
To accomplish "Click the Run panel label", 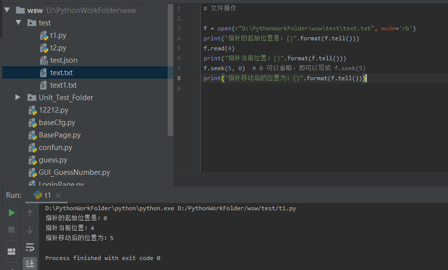I will (x=14, y=195).
